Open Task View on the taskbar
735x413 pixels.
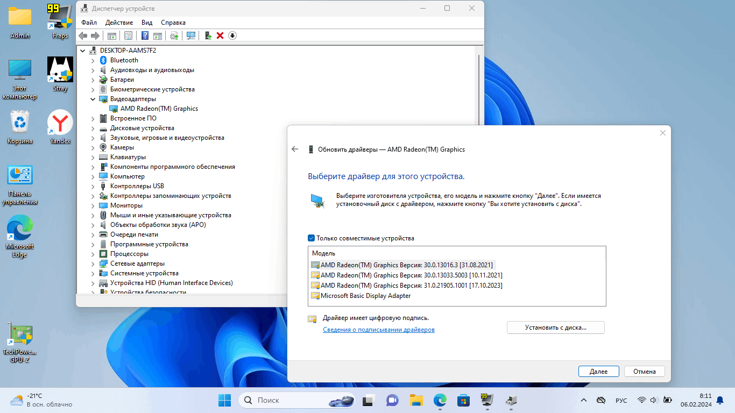(368, 400)
